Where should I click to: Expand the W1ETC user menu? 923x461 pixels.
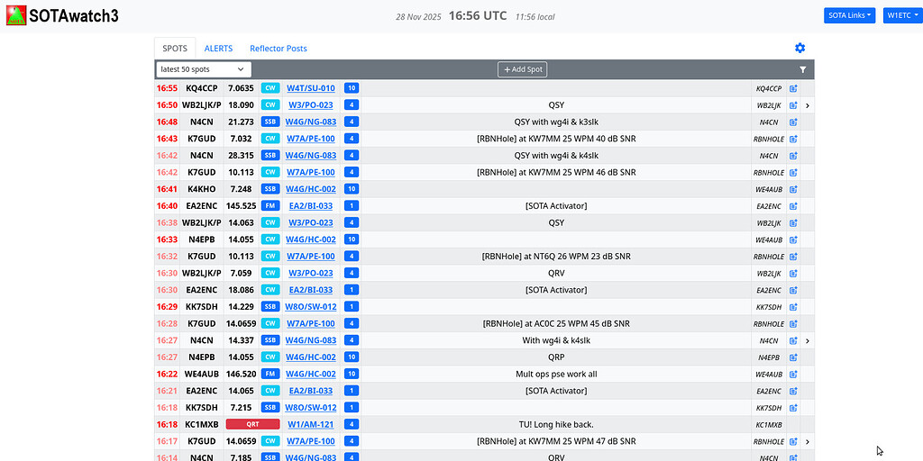pos(901,15)
